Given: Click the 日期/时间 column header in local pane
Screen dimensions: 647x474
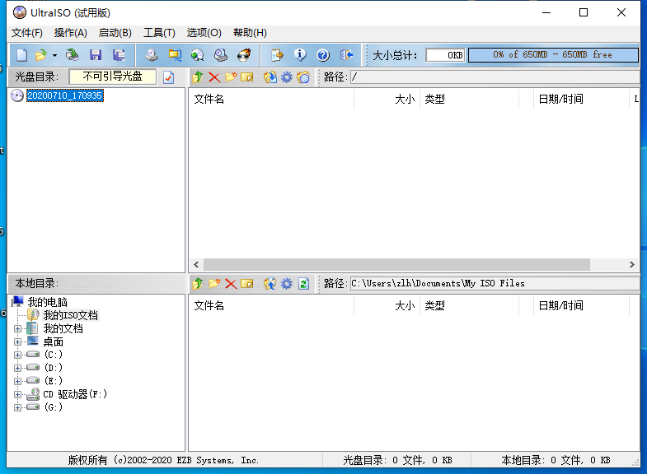Looking at the screenshot, I should [560, 306].
